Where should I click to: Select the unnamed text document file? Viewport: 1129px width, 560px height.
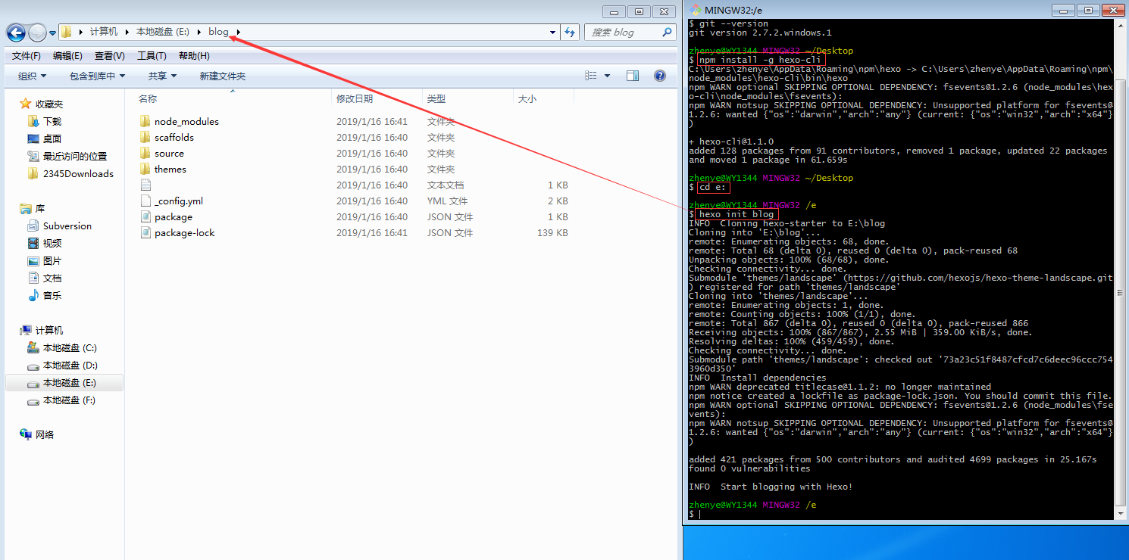tap(147, 185)
